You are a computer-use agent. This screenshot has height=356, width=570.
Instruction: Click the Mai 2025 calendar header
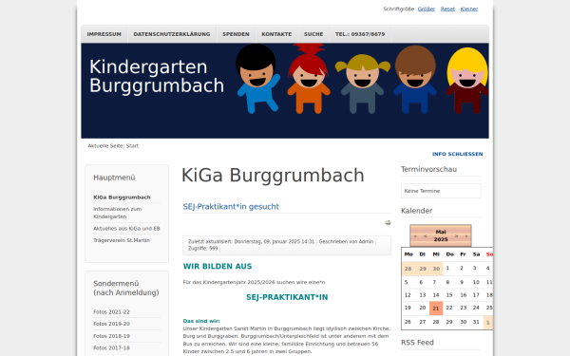pyautogui.click(x=441, y=235)
